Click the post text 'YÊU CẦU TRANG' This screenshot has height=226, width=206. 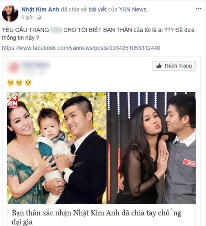25,30
